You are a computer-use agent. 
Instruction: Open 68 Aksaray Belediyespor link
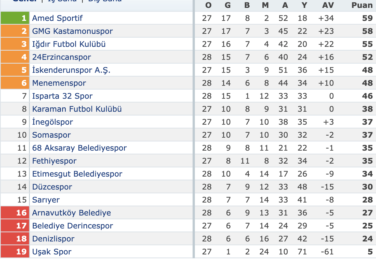pyautogui.click(x=79, y=148)
